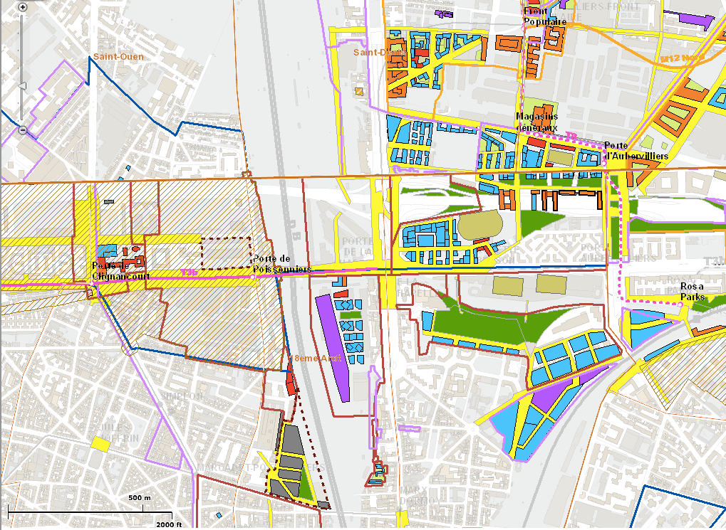Click the Rosa Parks station label
Viewport: 726px width, 530px height.
(x=692, y=291)
